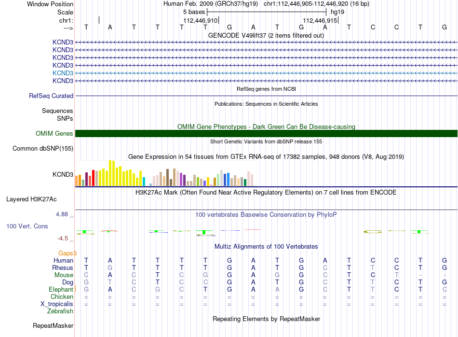The image size is (458, 337).
Task: Click the Multiz Alignments of 100 Vertebrates title
Action: [266, 247]
